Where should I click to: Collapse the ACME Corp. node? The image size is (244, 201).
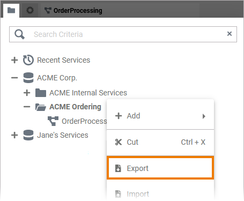pos(14,78)
